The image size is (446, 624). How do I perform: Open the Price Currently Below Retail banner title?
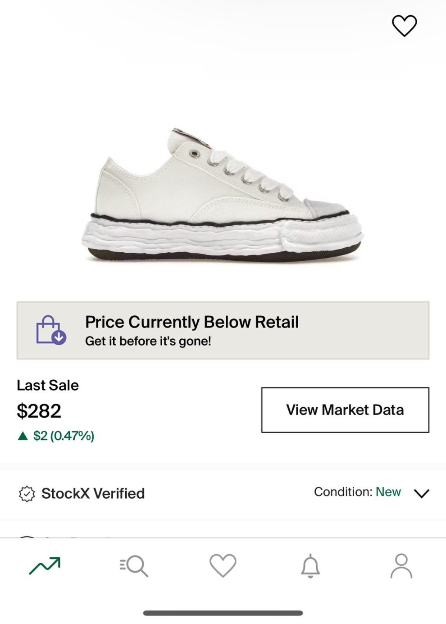(191, 322)
